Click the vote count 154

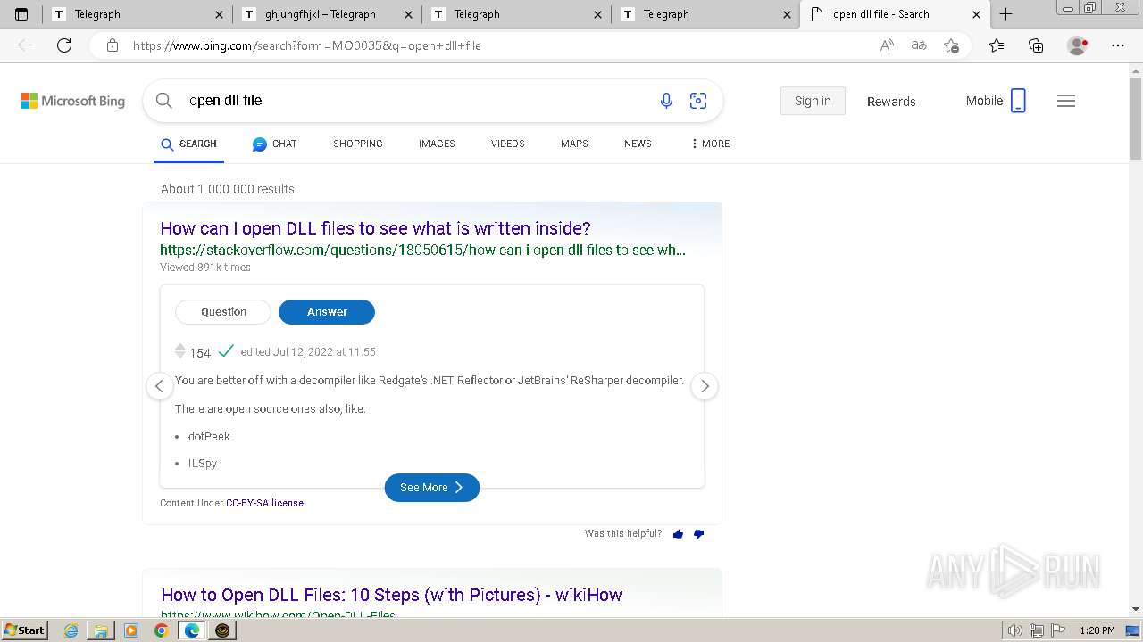point(200,353)
